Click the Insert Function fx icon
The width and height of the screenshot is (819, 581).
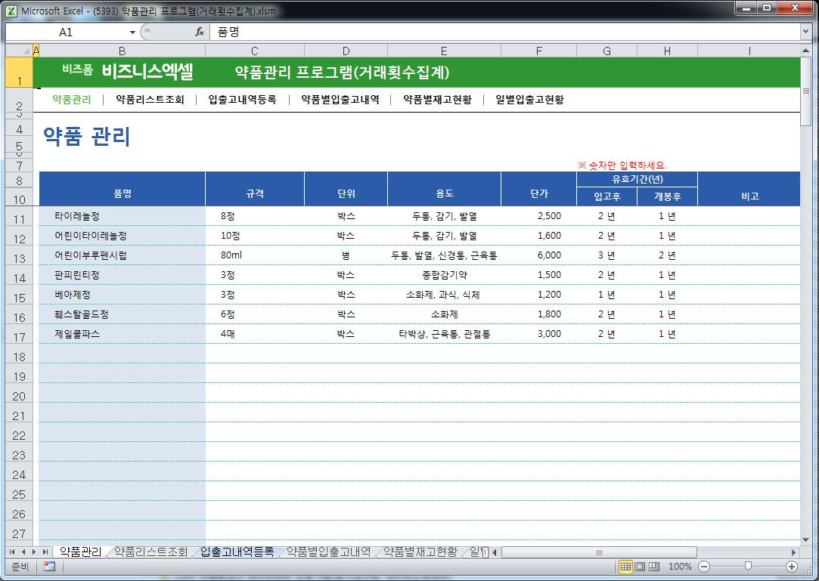[x=200, y=32]
